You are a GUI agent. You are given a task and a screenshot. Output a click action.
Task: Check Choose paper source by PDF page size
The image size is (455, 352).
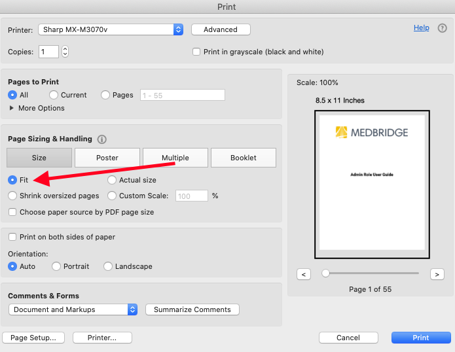(12, 212)
